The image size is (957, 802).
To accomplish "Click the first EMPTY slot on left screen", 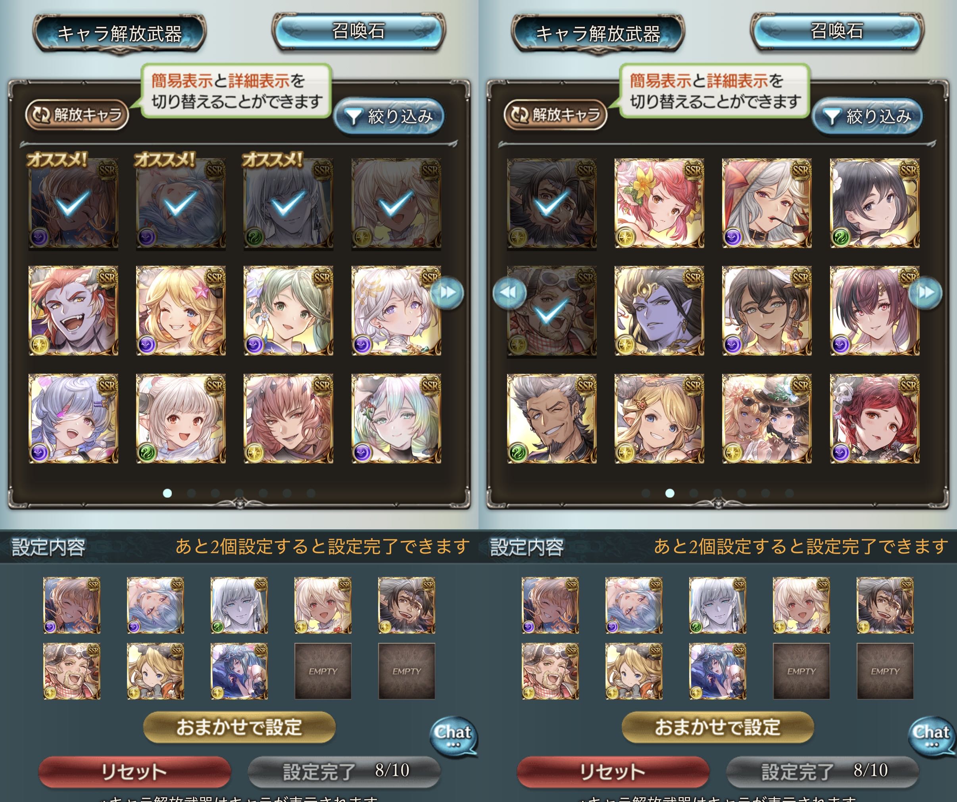I will [323, 671].
